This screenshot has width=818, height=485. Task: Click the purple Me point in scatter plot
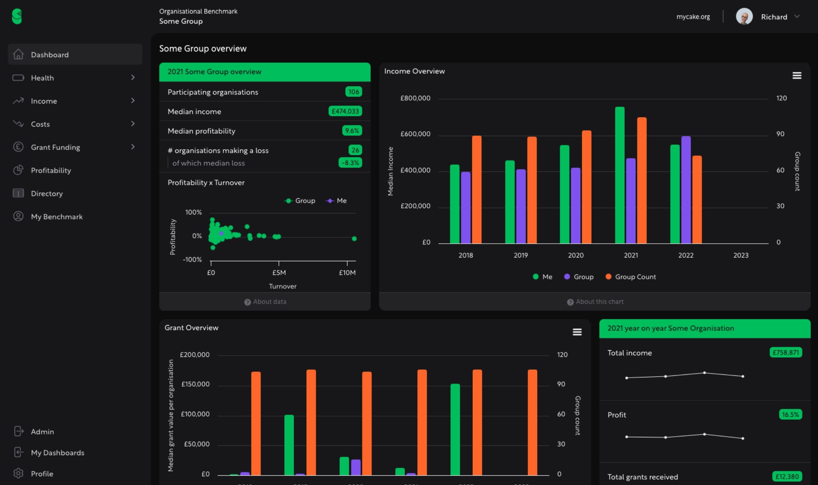pos(221,233)
